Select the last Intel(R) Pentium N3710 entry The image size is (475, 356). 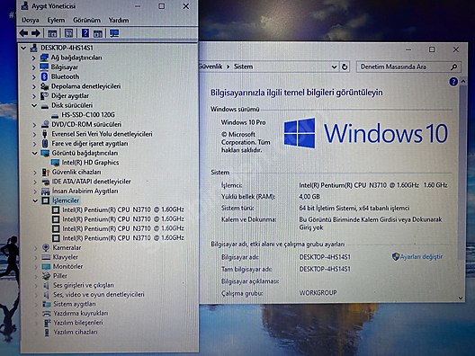coord(123,238)
